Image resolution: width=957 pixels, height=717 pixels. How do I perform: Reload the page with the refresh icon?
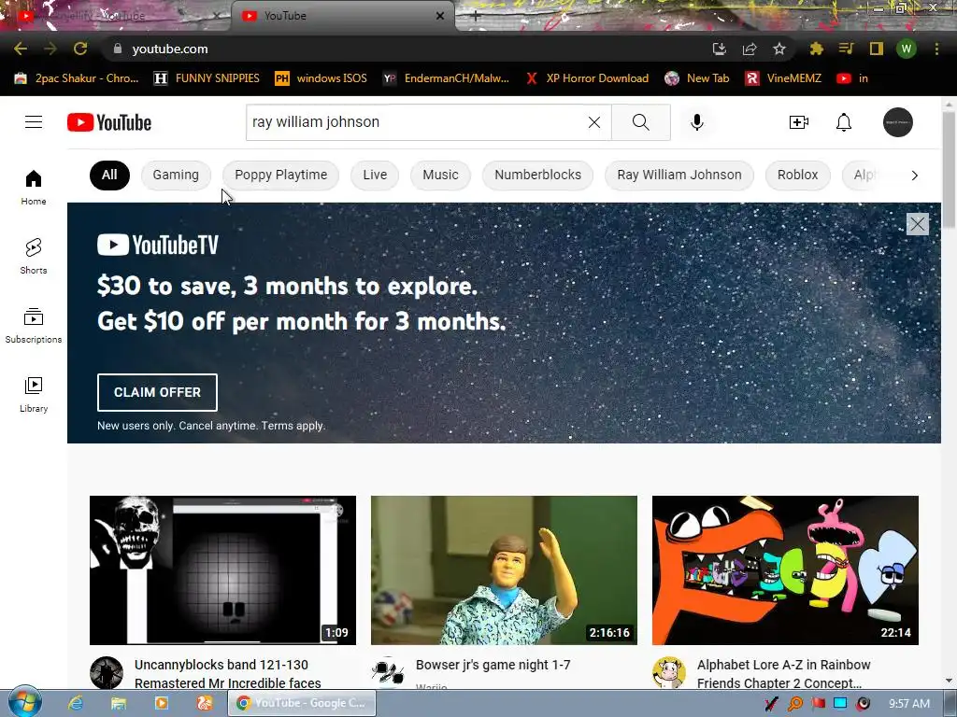tap(80, 49)
